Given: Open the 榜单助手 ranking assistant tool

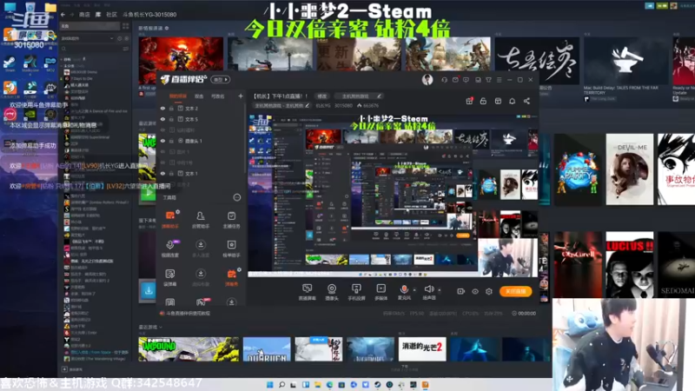Looking at the screenshot, I should [231, 249].
